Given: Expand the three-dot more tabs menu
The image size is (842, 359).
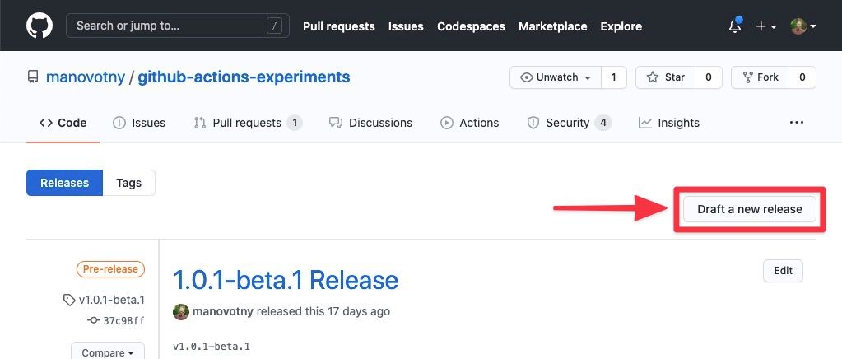Looking at the screenshot, I should (x=797, y=123).
